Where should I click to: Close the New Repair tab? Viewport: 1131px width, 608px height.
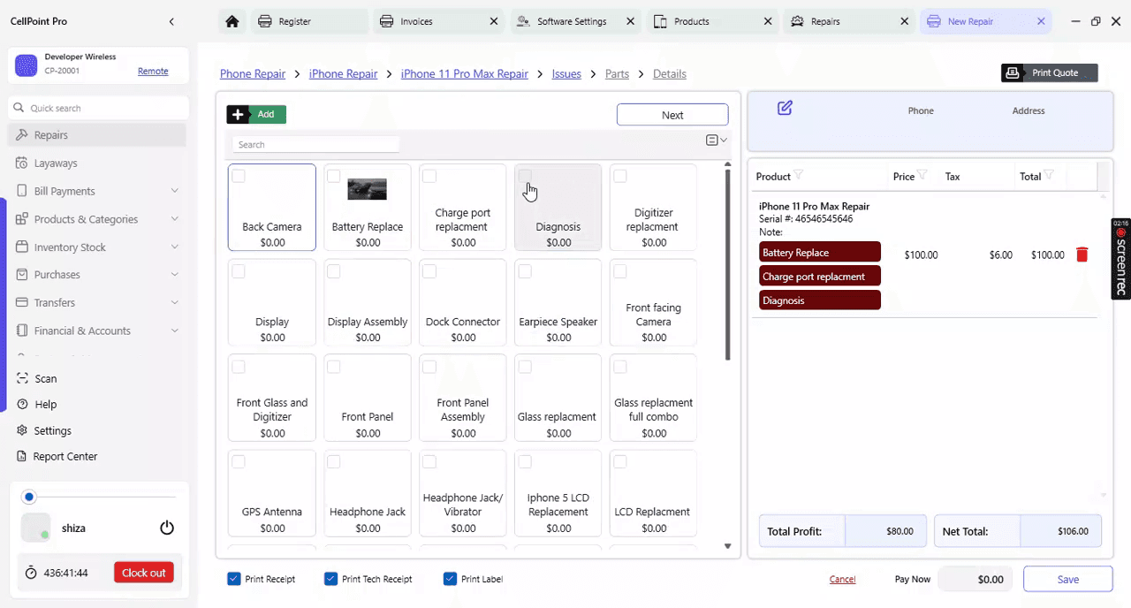(1041, 21)
